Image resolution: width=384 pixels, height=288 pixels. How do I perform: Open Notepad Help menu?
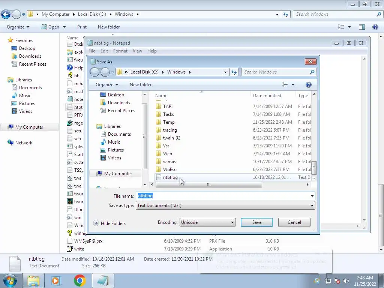pyautogui.click(x=152, y=51)
